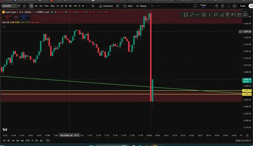Select the callout flag tool in favorites bar

215,15
